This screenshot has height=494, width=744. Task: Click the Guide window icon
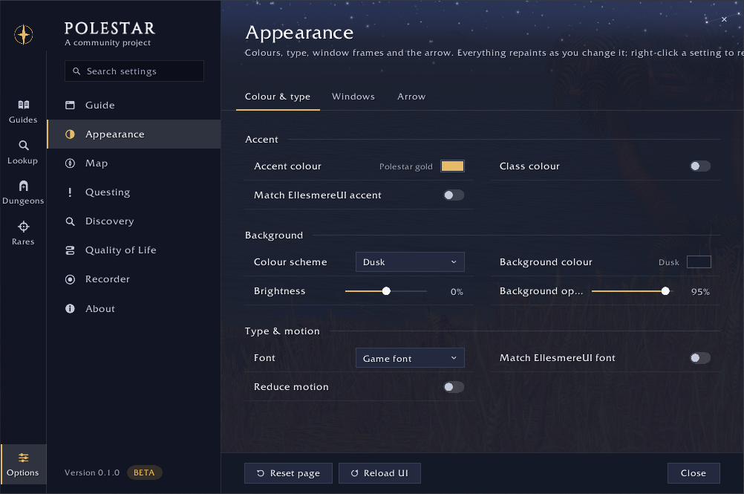(70, 105)
